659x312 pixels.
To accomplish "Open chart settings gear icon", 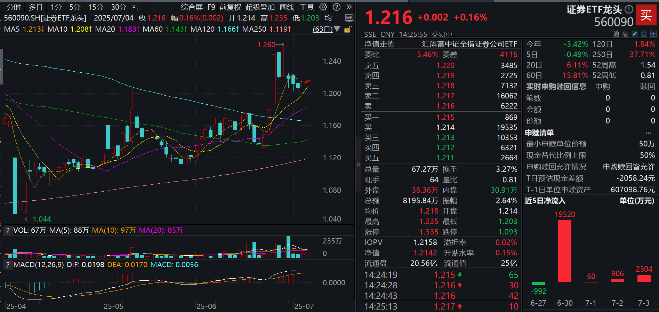I will [x=323, y=7].
